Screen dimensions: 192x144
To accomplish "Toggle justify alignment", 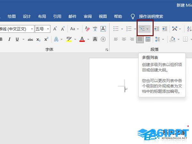I will [140, 39].
